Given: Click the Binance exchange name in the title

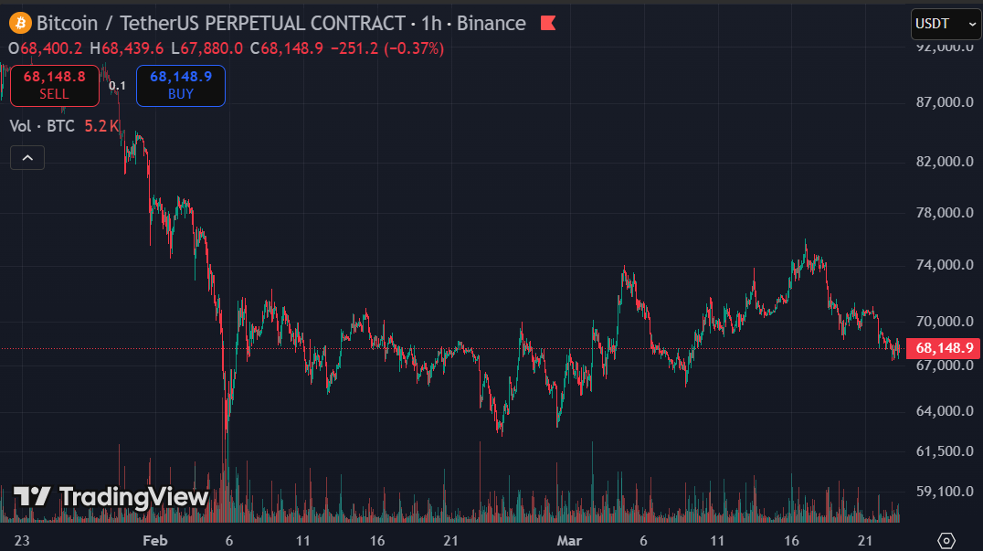Looking at the screenshot, I should pyautogui.click(x=491, y=23).
